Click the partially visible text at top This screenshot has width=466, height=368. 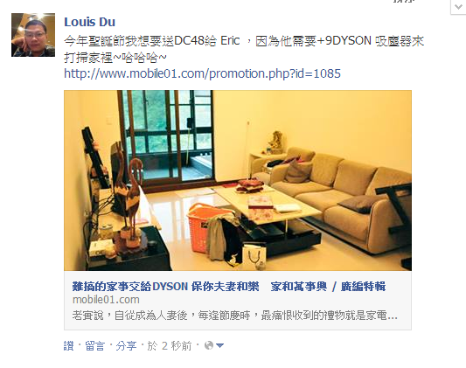(404, 1)
